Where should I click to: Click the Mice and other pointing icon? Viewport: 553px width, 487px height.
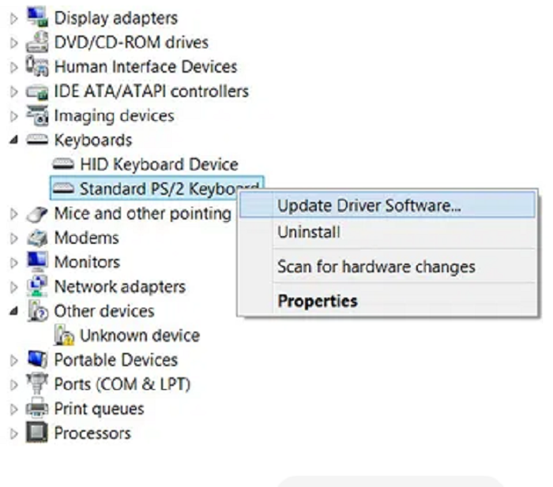(37, 214)
